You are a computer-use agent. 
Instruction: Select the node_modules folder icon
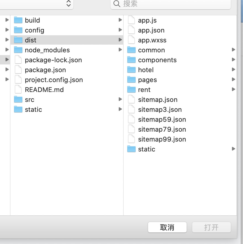[x=18, y=50]
